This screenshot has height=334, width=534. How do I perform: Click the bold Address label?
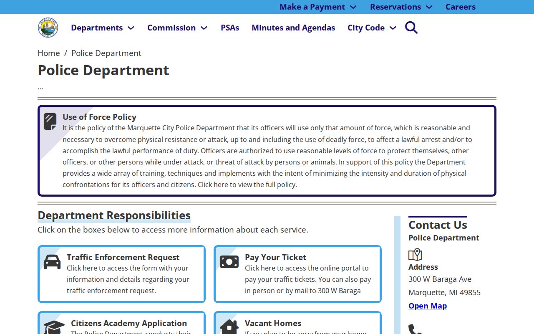coord(423,267)
